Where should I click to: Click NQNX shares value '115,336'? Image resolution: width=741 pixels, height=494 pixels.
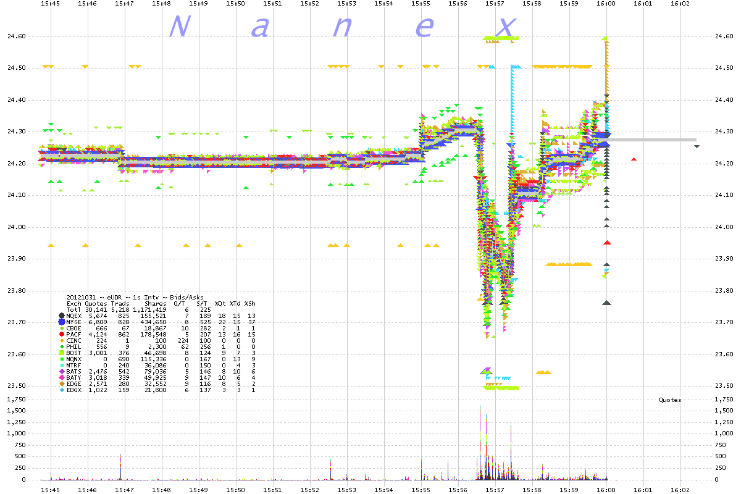click(154, 359)
